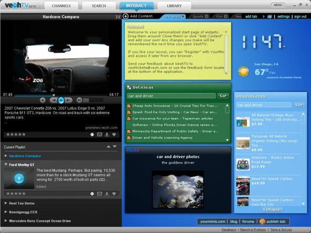Open the SEARCH tab
Screen dimensions: 311x233
point(99,6)
